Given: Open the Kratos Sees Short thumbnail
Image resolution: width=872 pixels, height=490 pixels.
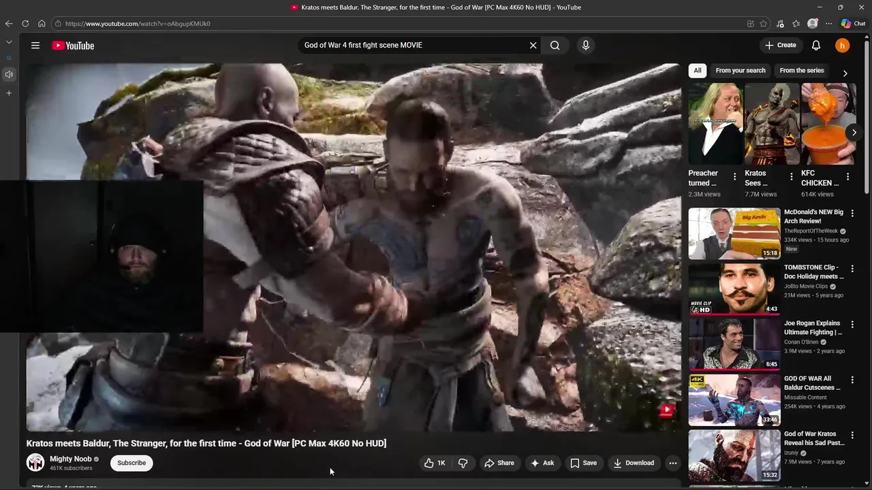Looking at the screenshot, I should click(772, 124).
